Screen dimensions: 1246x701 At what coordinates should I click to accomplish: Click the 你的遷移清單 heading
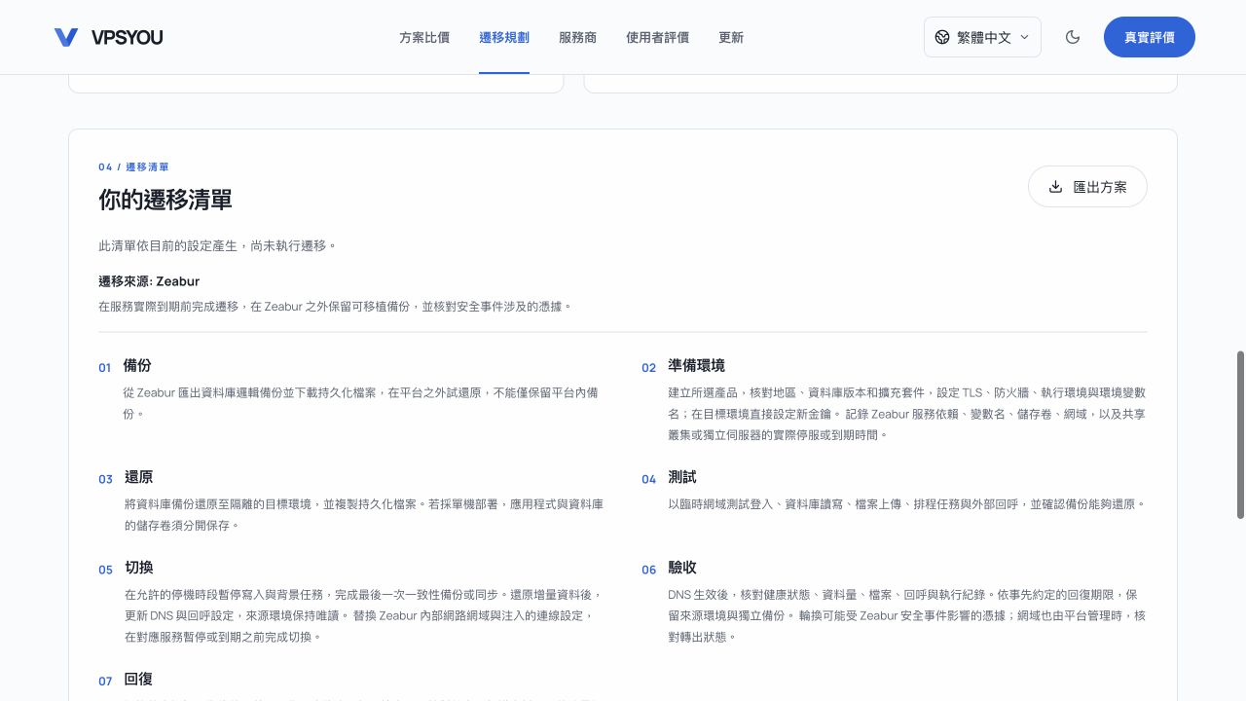tap(165, 200)
